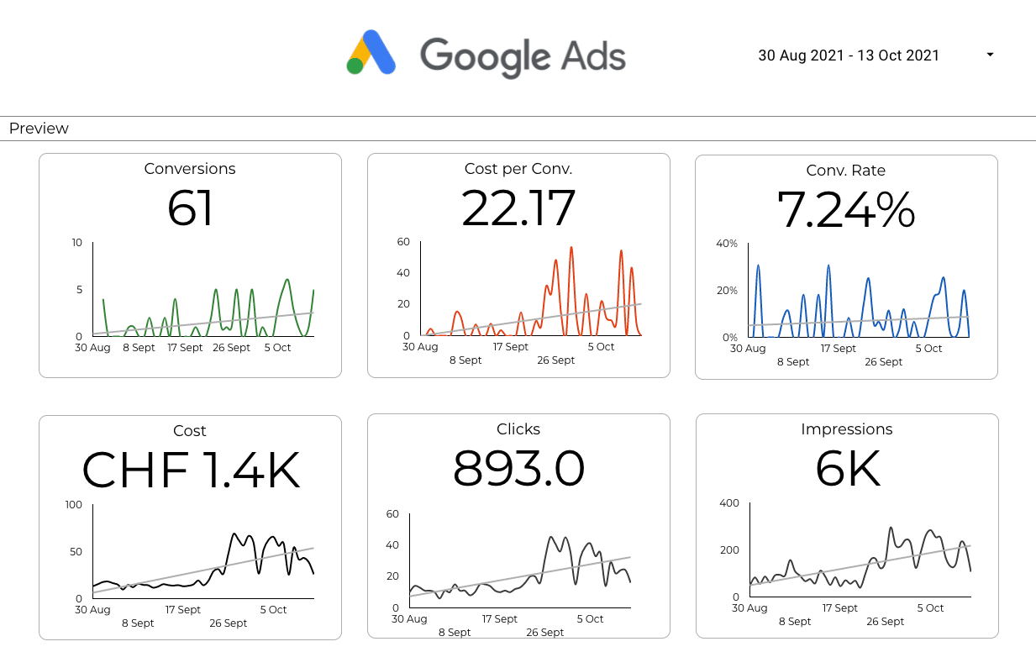Select the Conv. Rate title
The image size is (1036, 652).
click(x=846, y=171)
